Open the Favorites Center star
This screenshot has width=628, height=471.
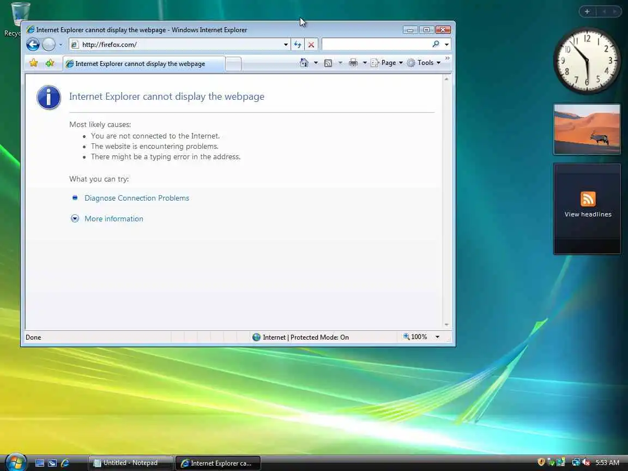coord(34,63)
